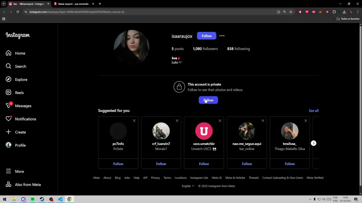
Task: Show hidden system tray icons
Action: coord(310,199)
